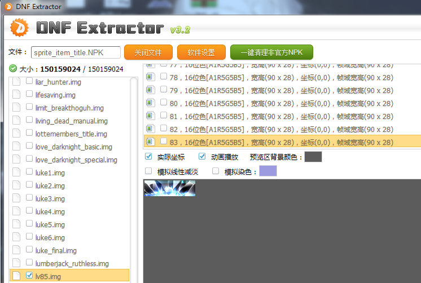
Task: Click the file icon beside liar_hunter.img
Action: 16,82
